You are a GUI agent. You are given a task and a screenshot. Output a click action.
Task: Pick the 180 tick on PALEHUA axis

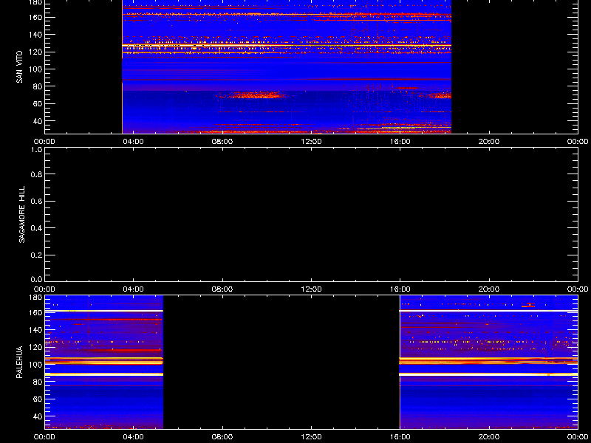(x=36, y=298)
